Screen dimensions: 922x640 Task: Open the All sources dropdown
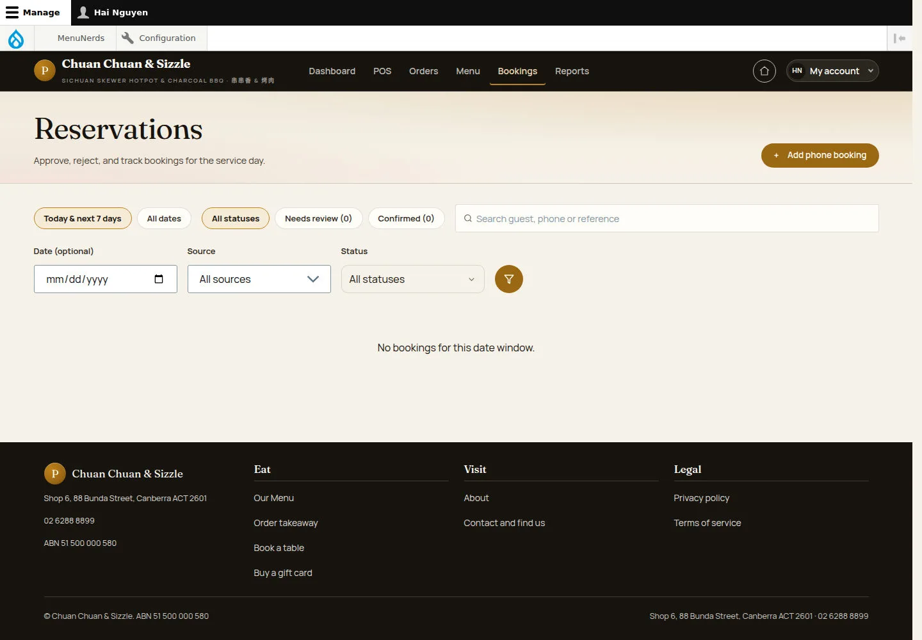coord(259,279)
